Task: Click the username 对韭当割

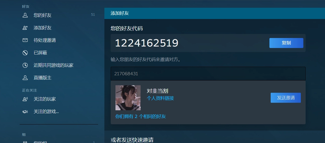Action: (x=157, y=91)
